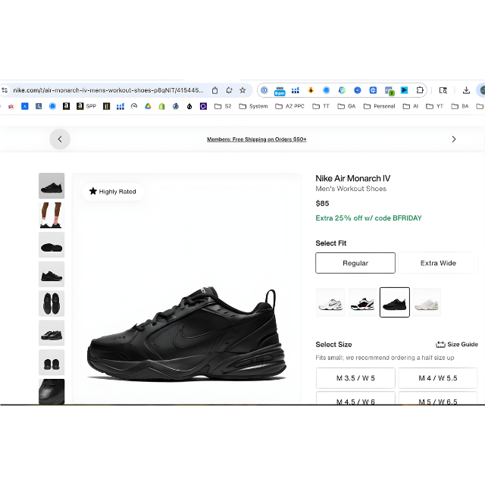Click Members Free Shipping on Orders $50+ link
This screenshot has height=485, width=485.
point(257,139)
